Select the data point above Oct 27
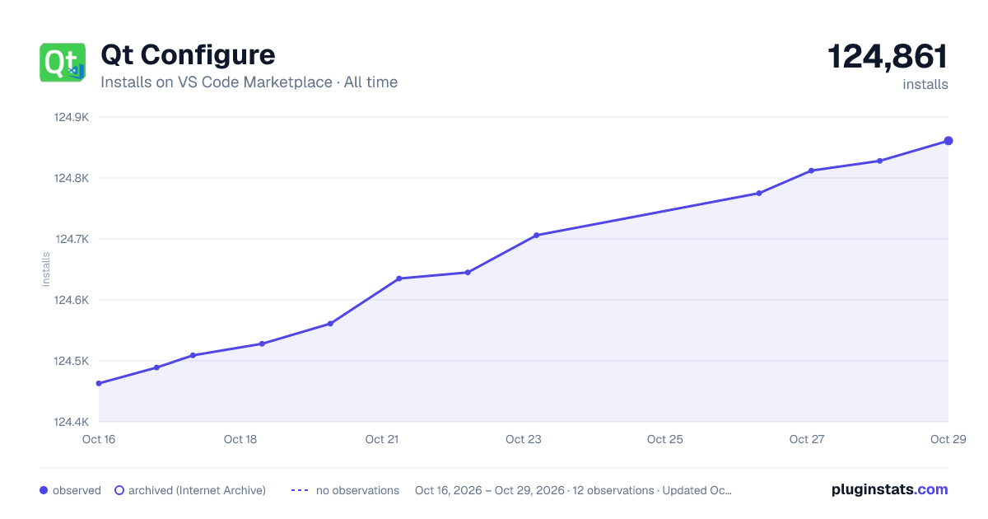 tap(811, 171)
